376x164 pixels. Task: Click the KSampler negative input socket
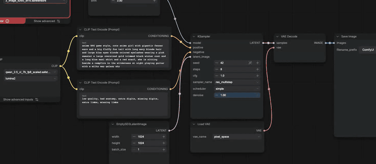coord(190,52)
